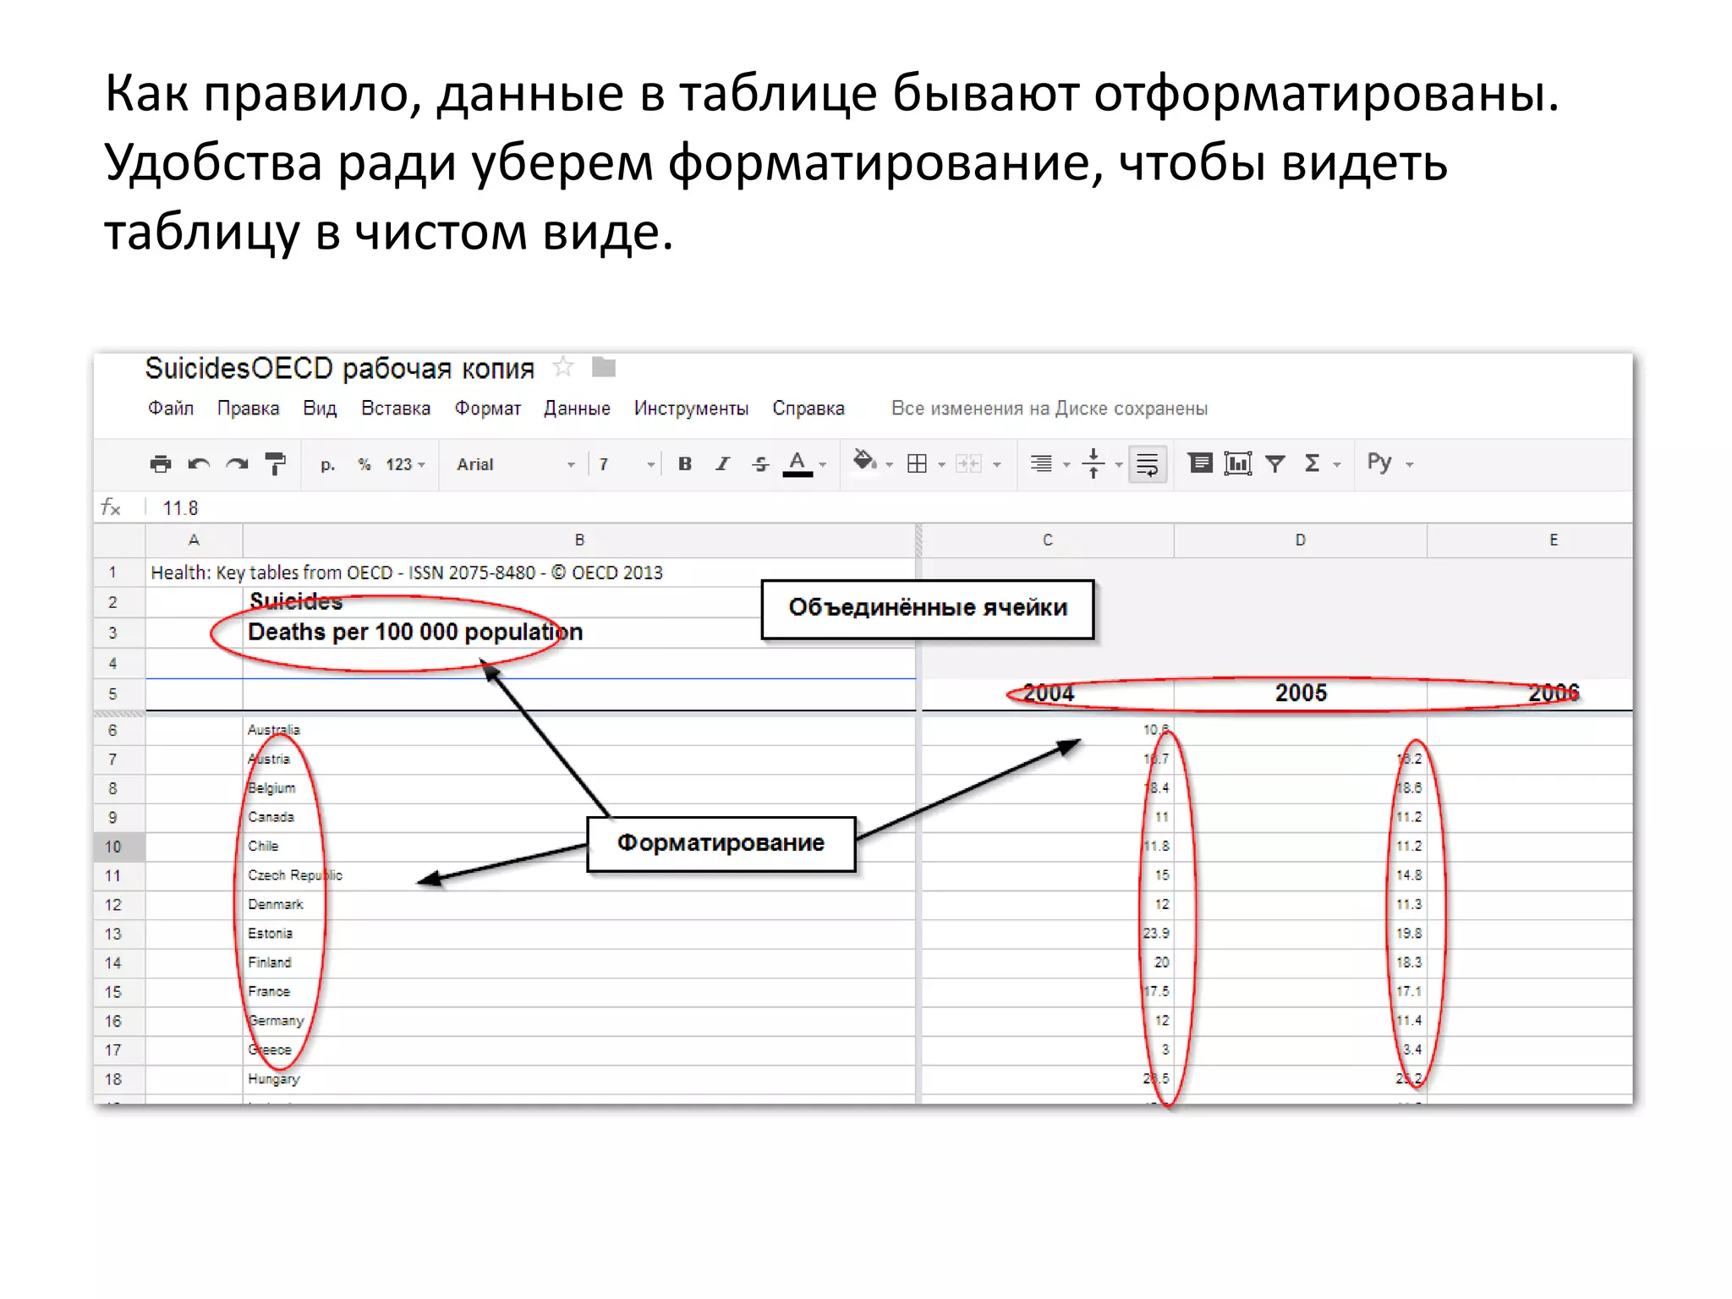The image size is (1732, 1299).
Task: Click the 2005 year header cell
Action: click(x=1300, y=693)
